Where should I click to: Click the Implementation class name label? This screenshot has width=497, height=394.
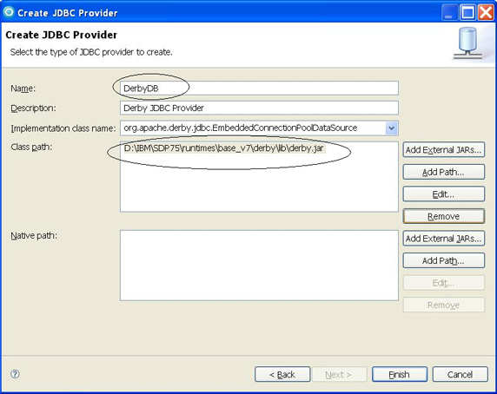click(x=63, y=128)
